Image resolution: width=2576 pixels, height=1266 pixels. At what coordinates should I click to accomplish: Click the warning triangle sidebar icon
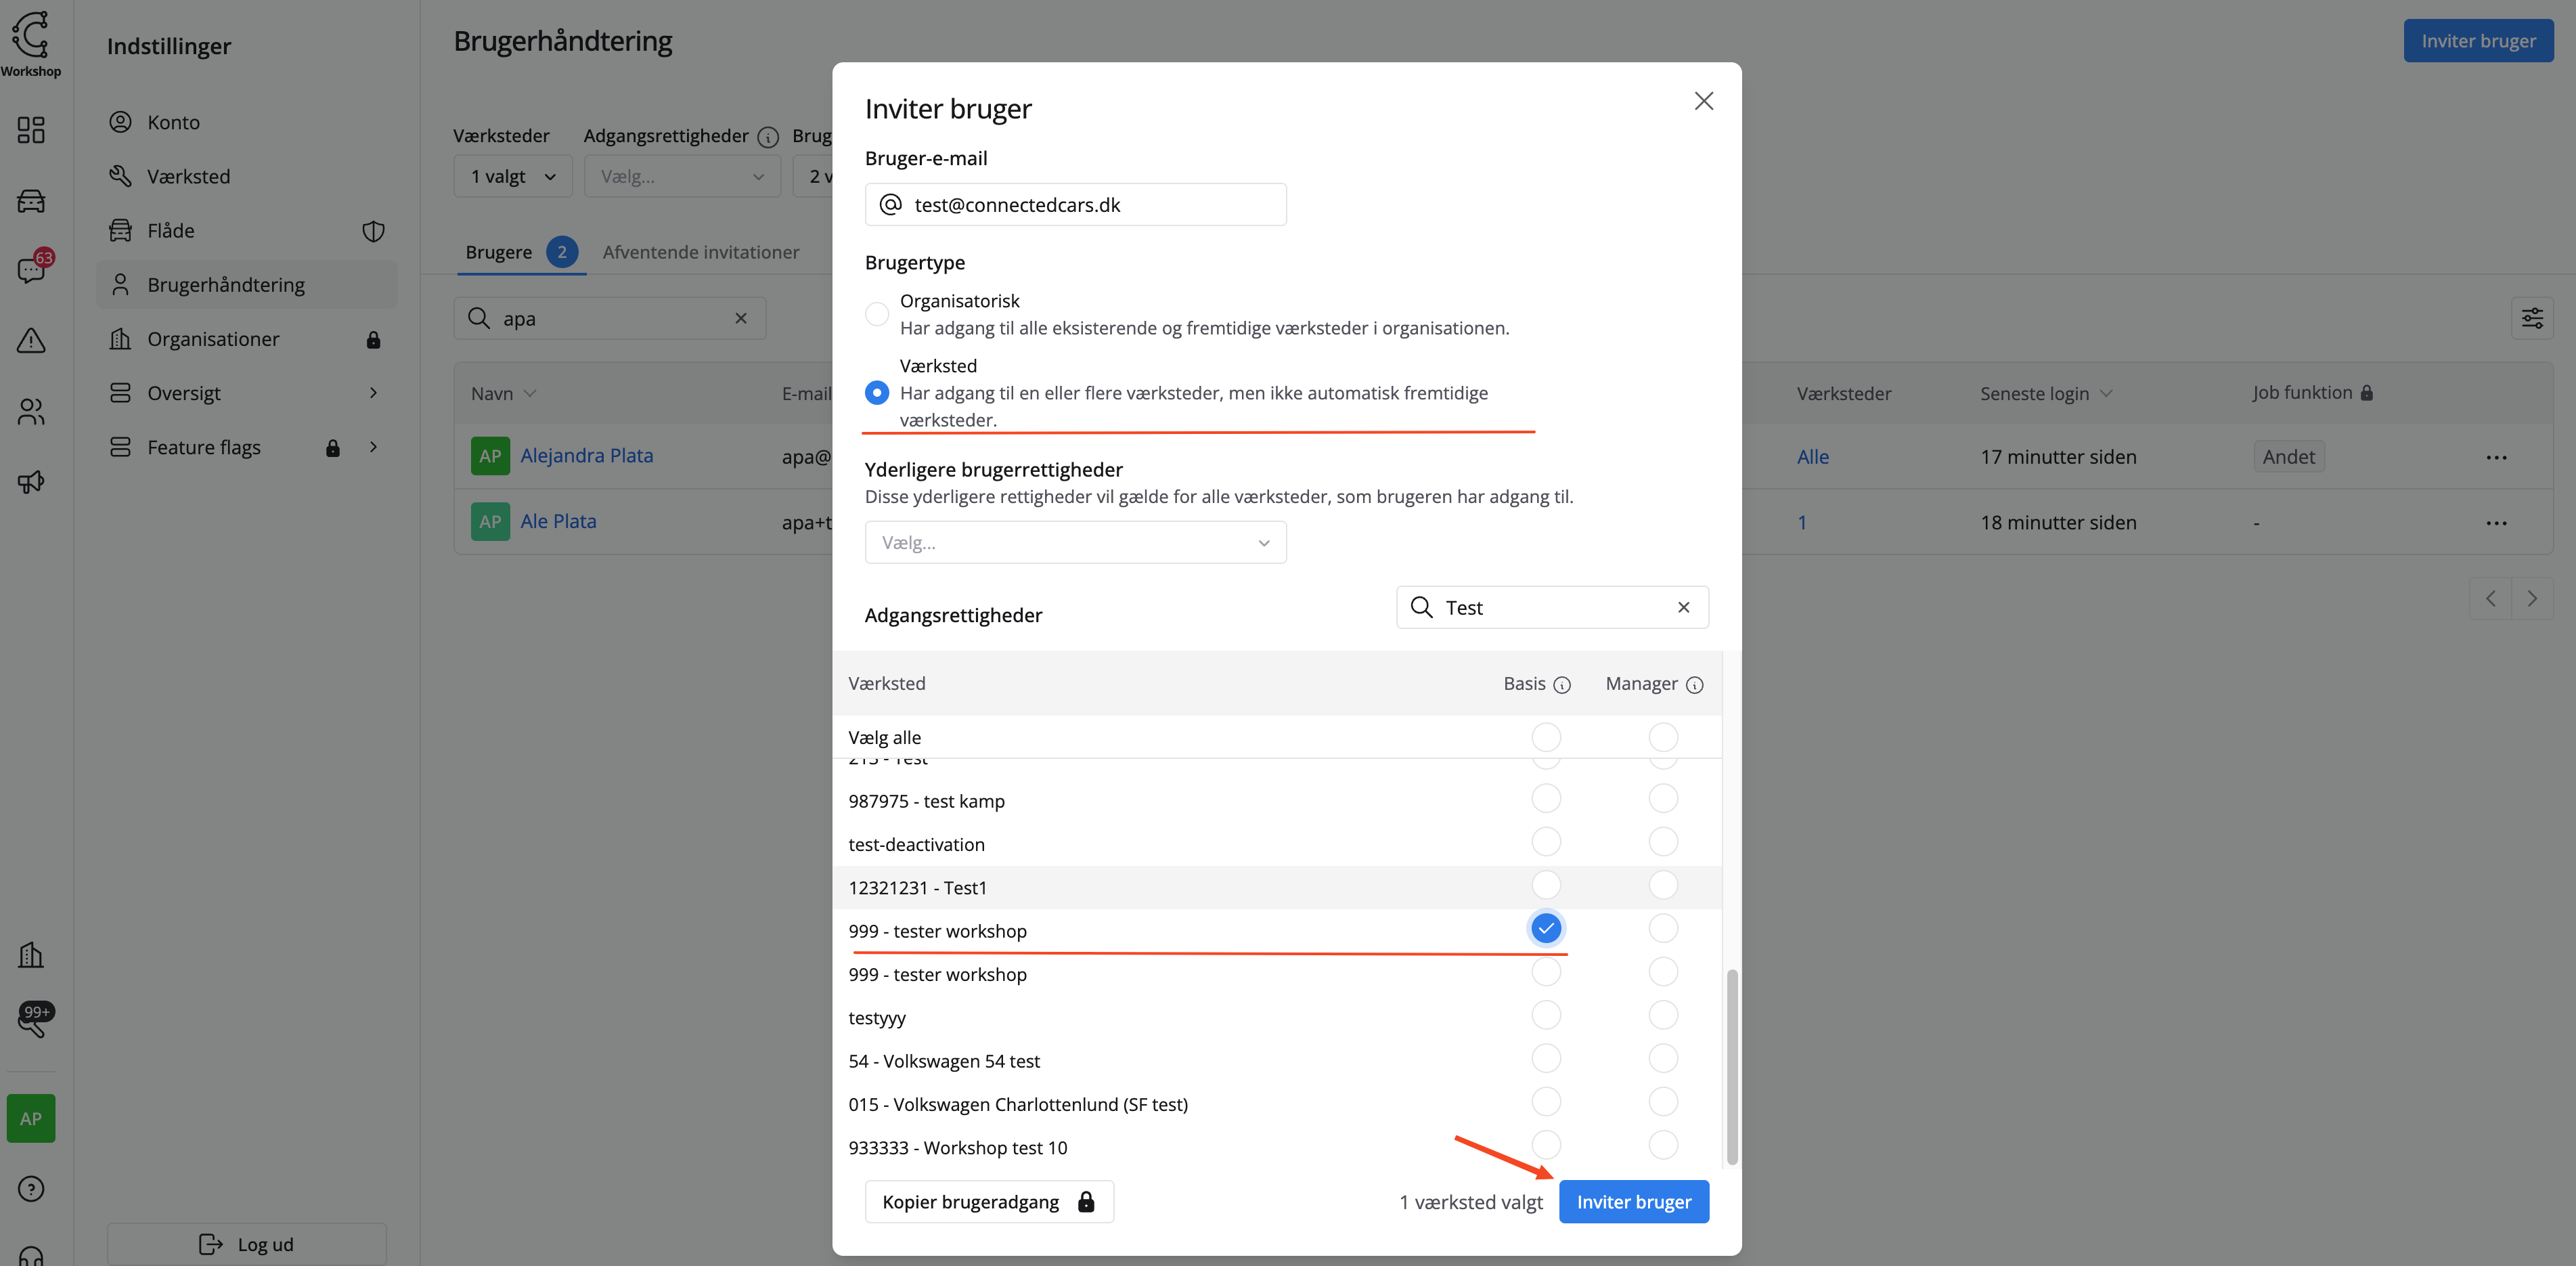click(x=31, y=341)
